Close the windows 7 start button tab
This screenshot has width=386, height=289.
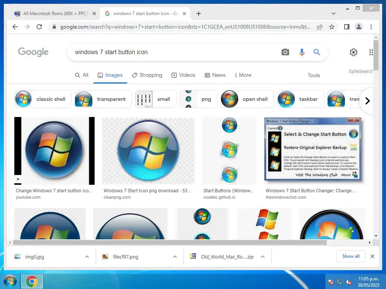pos(184,14)
